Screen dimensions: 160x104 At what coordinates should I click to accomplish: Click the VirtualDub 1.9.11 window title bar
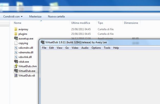pos(100,42)
